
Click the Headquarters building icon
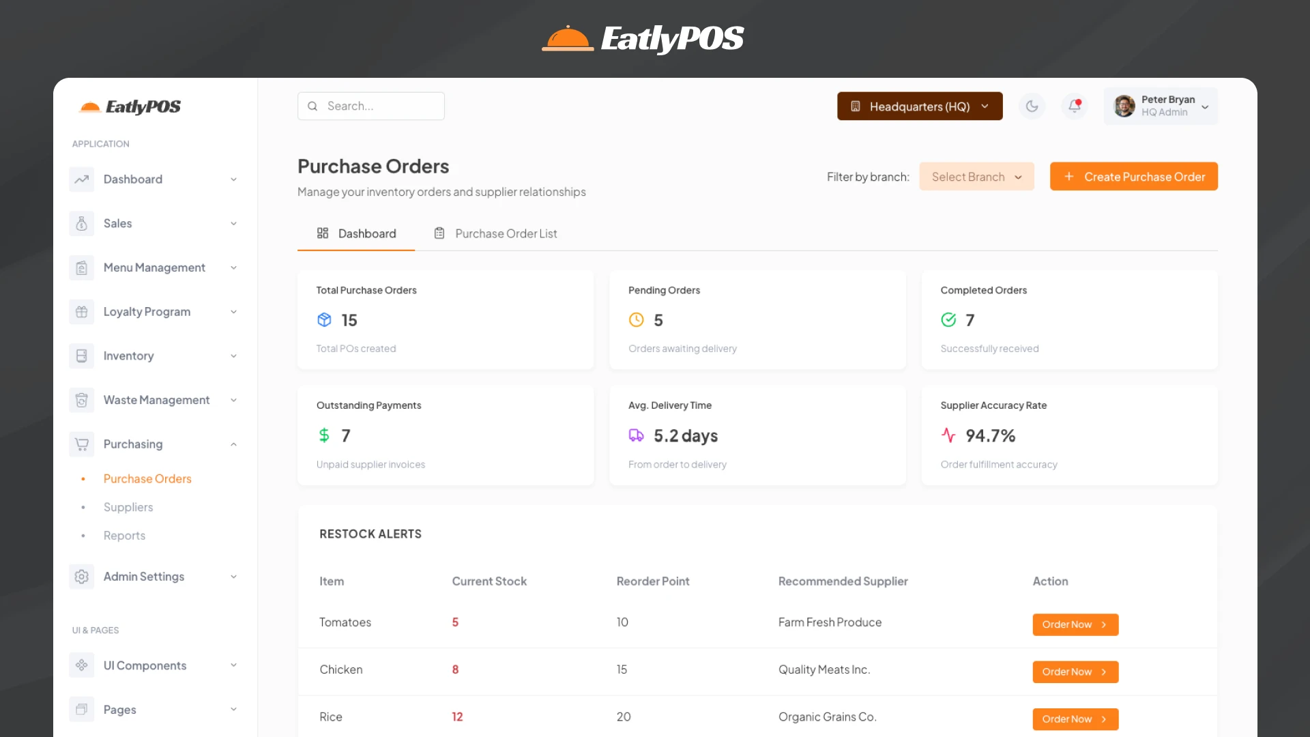(856, 106)
